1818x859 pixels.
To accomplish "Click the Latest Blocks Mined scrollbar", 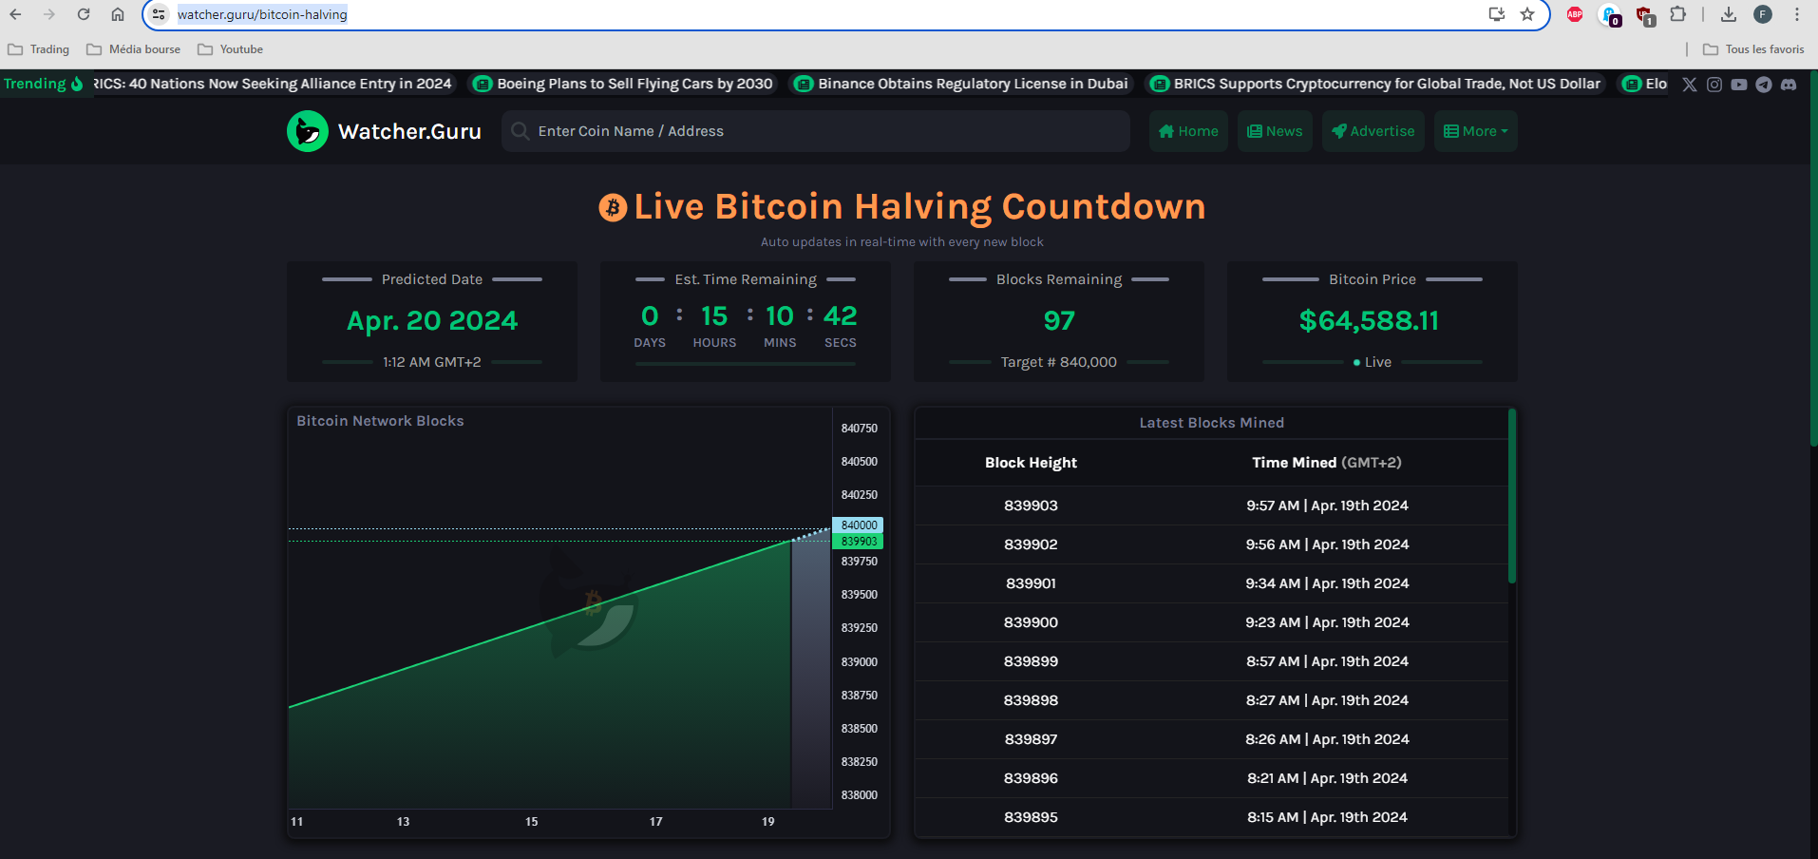I will [x=1511, y=496].
